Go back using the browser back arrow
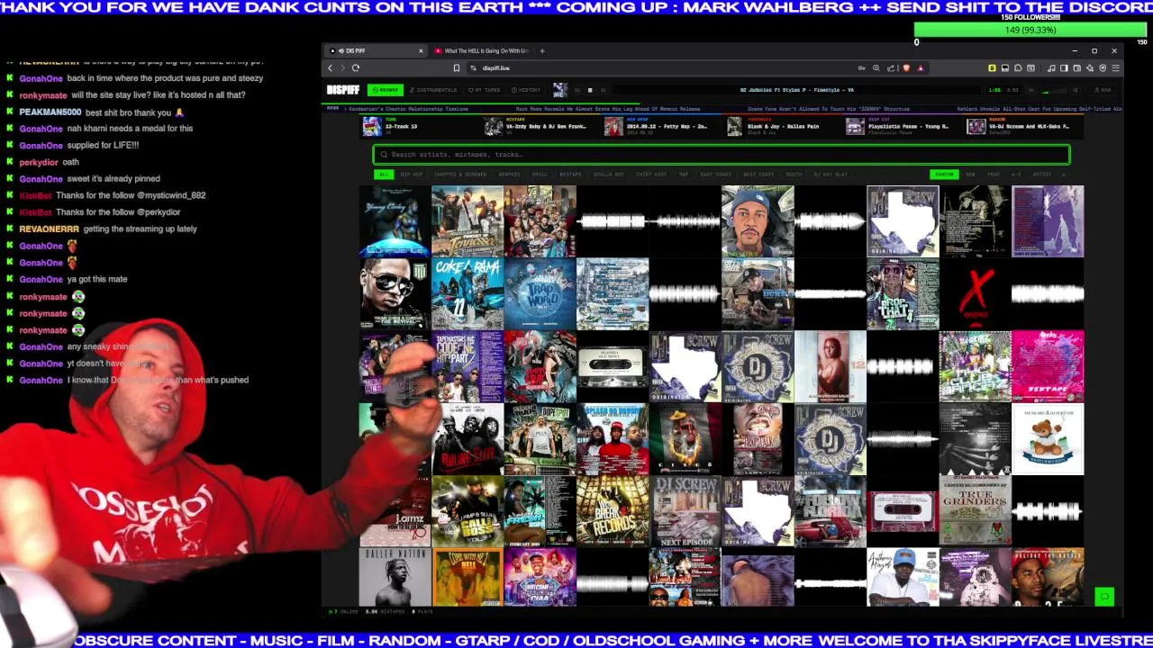1153x648 pixels. pyautogui.click(x=331, y=68)
